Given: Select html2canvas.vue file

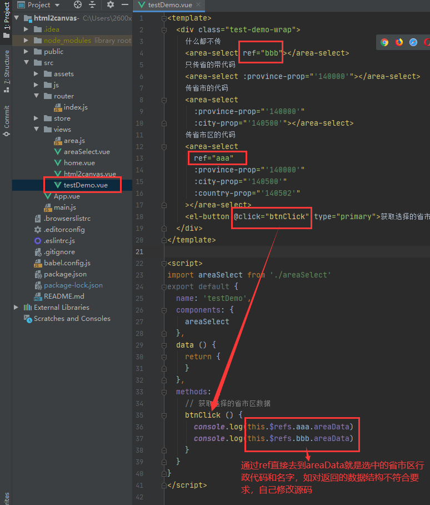Looking at the screenshot, I should point(90,174).
